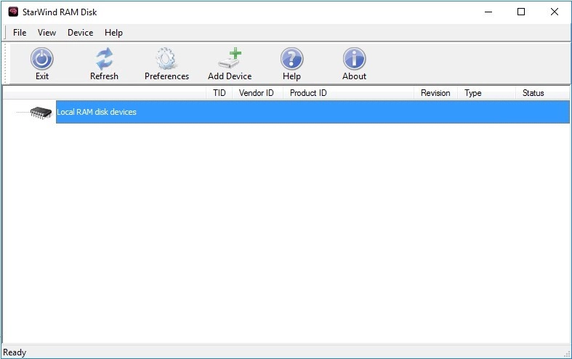Maximize the StarWind RAM Disk window

(x=521, y=12)
